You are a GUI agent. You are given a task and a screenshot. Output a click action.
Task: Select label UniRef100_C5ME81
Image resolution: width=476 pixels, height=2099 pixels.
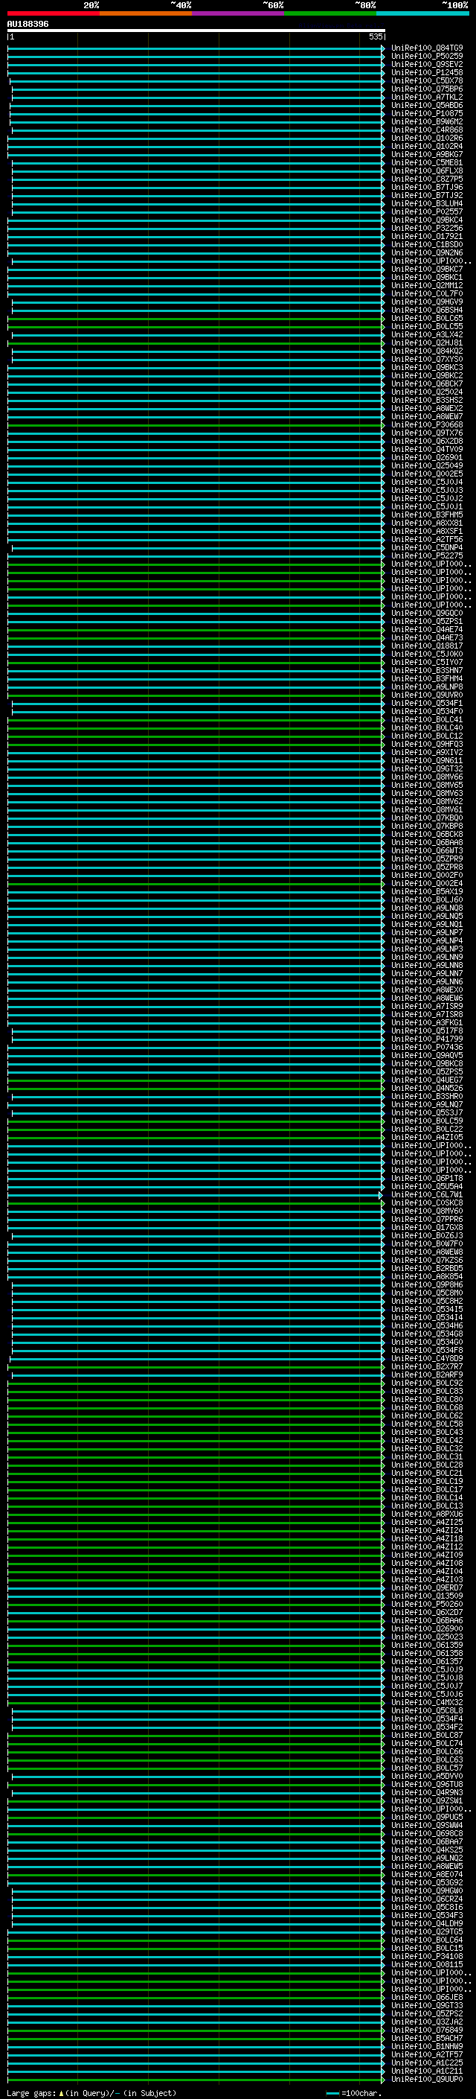coord(426,163)
